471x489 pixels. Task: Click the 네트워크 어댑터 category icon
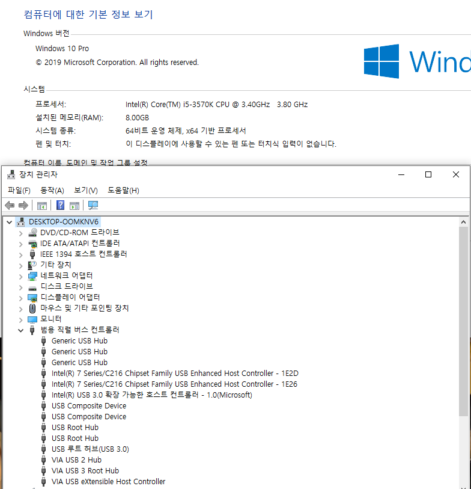click(x=32, y=276)
